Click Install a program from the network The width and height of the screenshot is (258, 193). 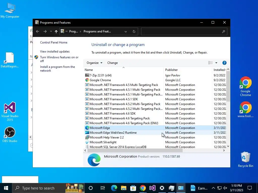coord(57,69)
